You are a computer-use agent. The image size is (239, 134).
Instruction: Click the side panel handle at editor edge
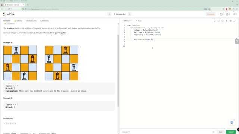tap(237, 41)
